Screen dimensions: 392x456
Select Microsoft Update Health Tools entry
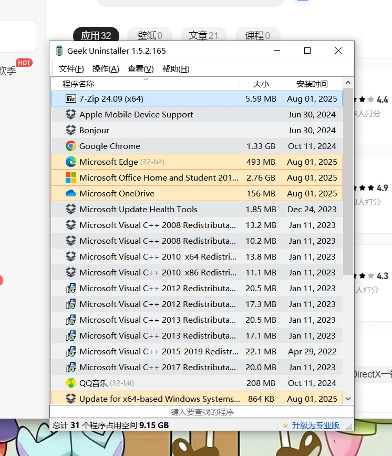click(197, 209)
